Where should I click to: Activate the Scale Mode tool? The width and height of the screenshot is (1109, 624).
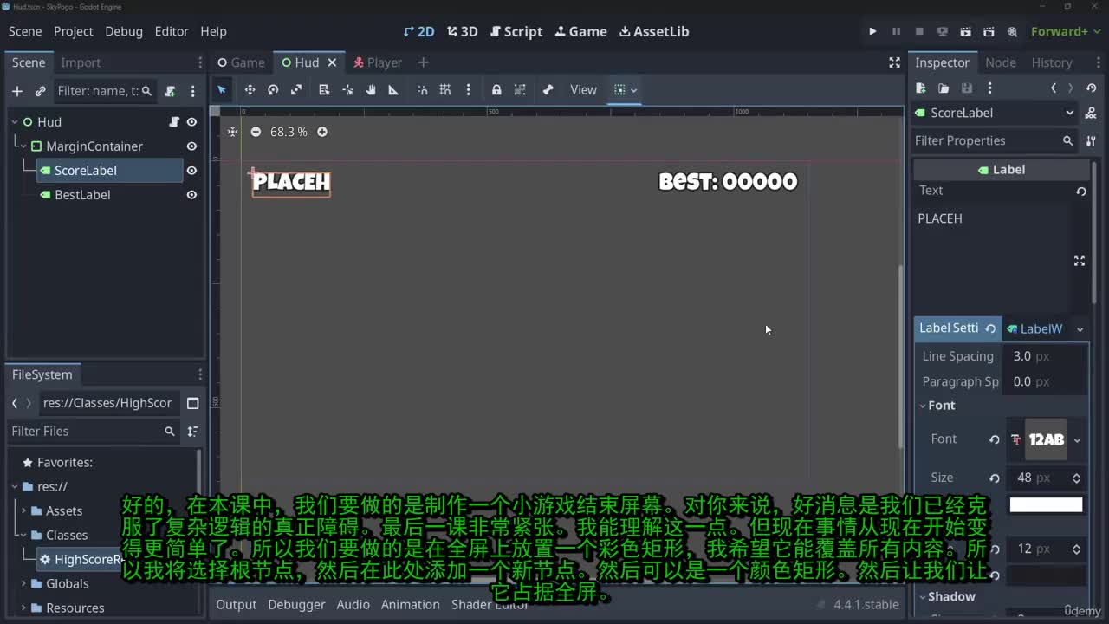(296, 90)
